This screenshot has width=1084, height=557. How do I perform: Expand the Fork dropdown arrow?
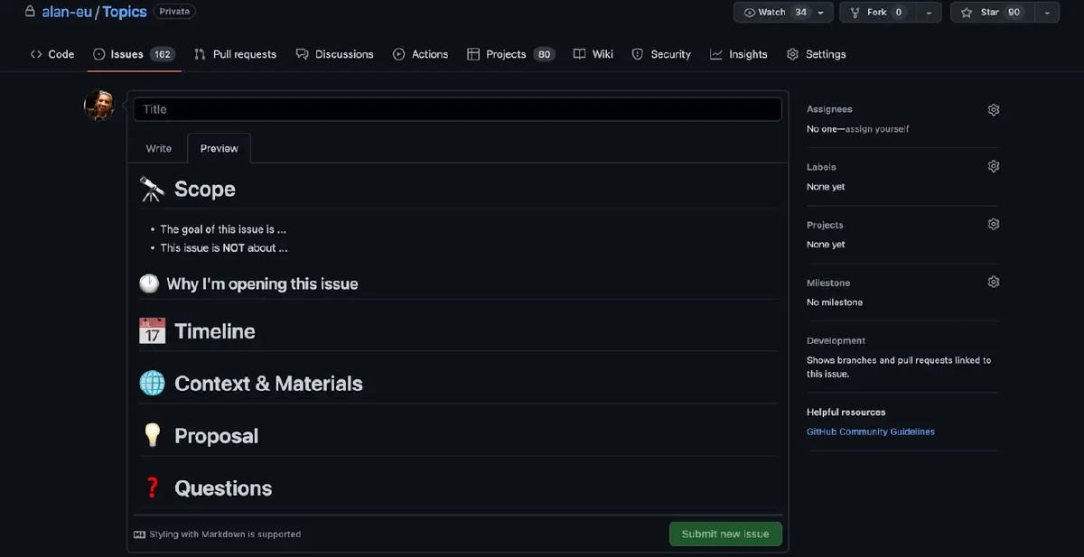pyautogui.click(x=927, y=13)
